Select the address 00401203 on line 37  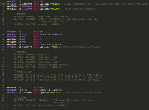pos(12,92)
